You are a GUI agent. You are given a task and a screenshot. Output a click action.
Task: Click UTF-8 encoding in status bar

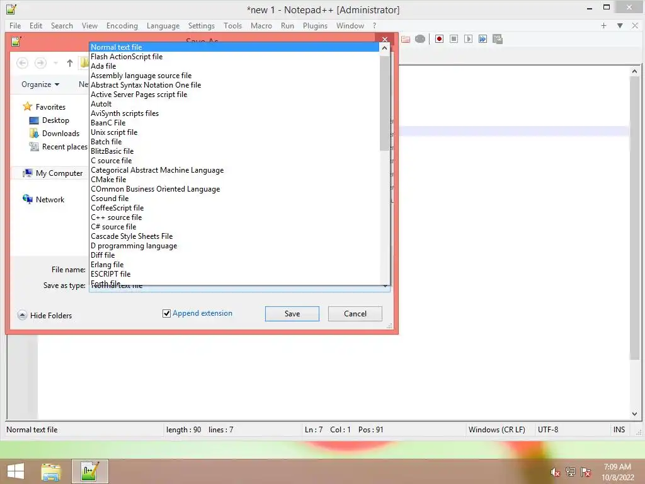(x=548, y=430)
